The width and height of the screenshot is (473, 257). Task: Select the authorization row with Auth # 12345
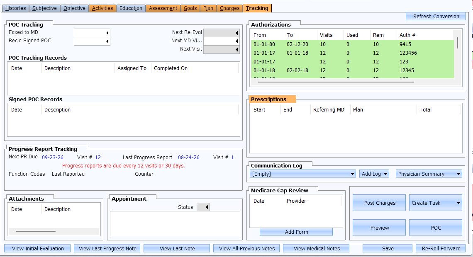click(x=352, y=70)
